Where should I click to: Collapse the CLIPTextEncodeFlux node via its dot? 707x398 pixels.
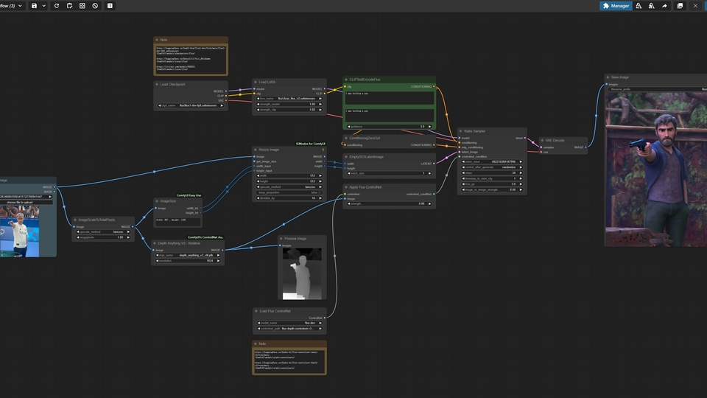[x=346, y=80]
